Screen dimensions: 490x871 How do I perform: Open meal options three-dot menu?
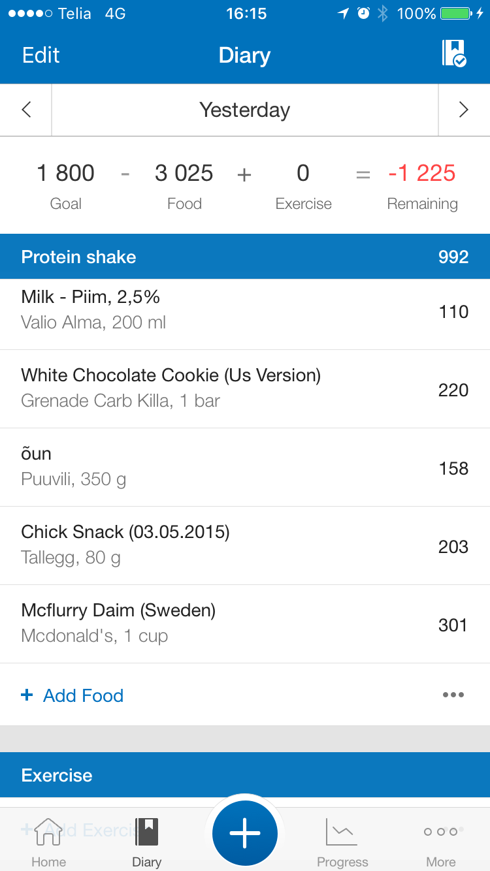(x=453, y=695)
